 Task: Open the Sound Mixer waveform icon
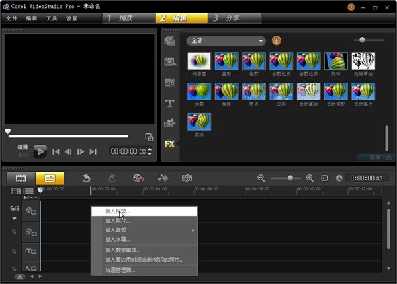162,178
